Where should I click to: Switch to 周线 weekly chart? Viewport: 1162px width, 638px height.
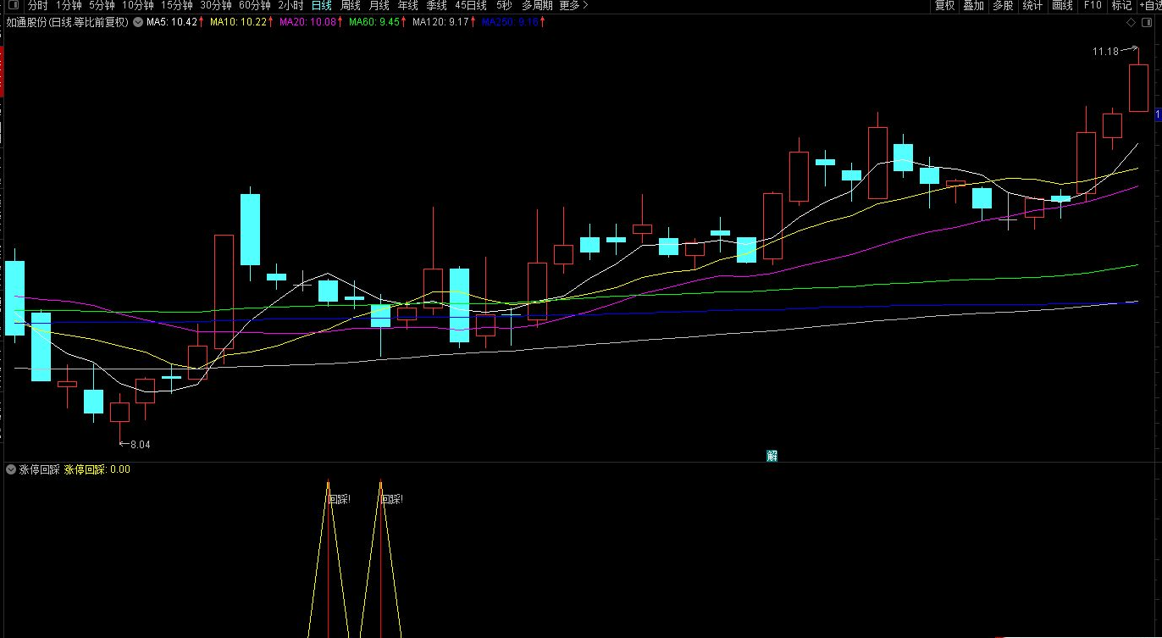click(x=351, y=5)
